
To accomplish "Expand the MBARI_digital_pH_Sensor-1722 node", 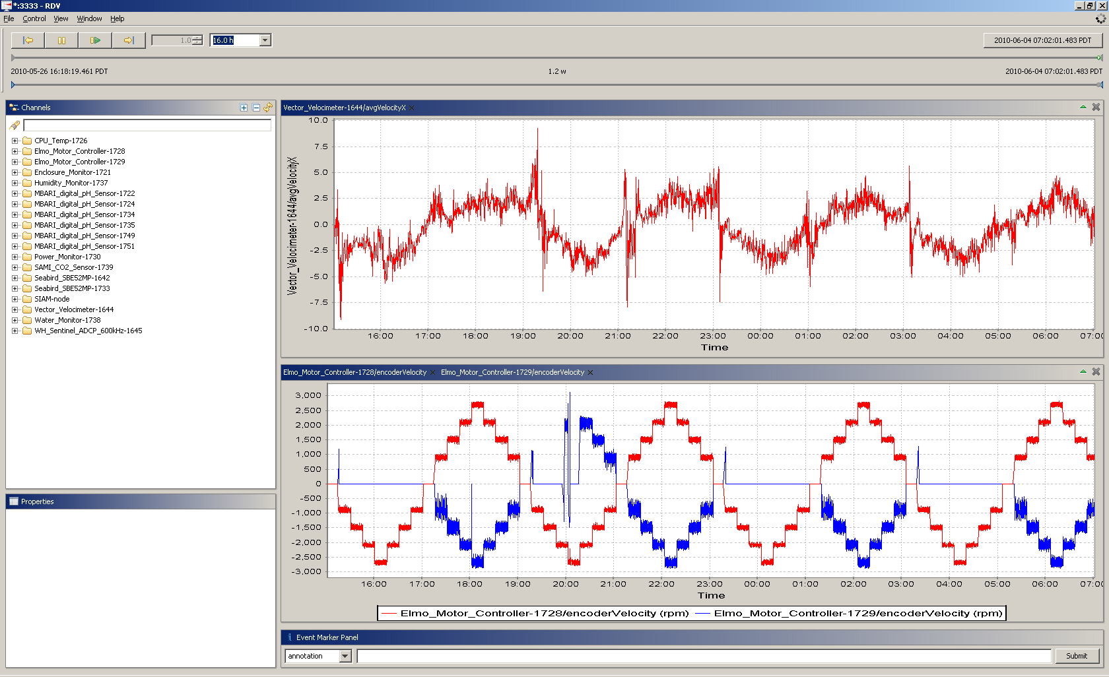I will pos(15,193).
